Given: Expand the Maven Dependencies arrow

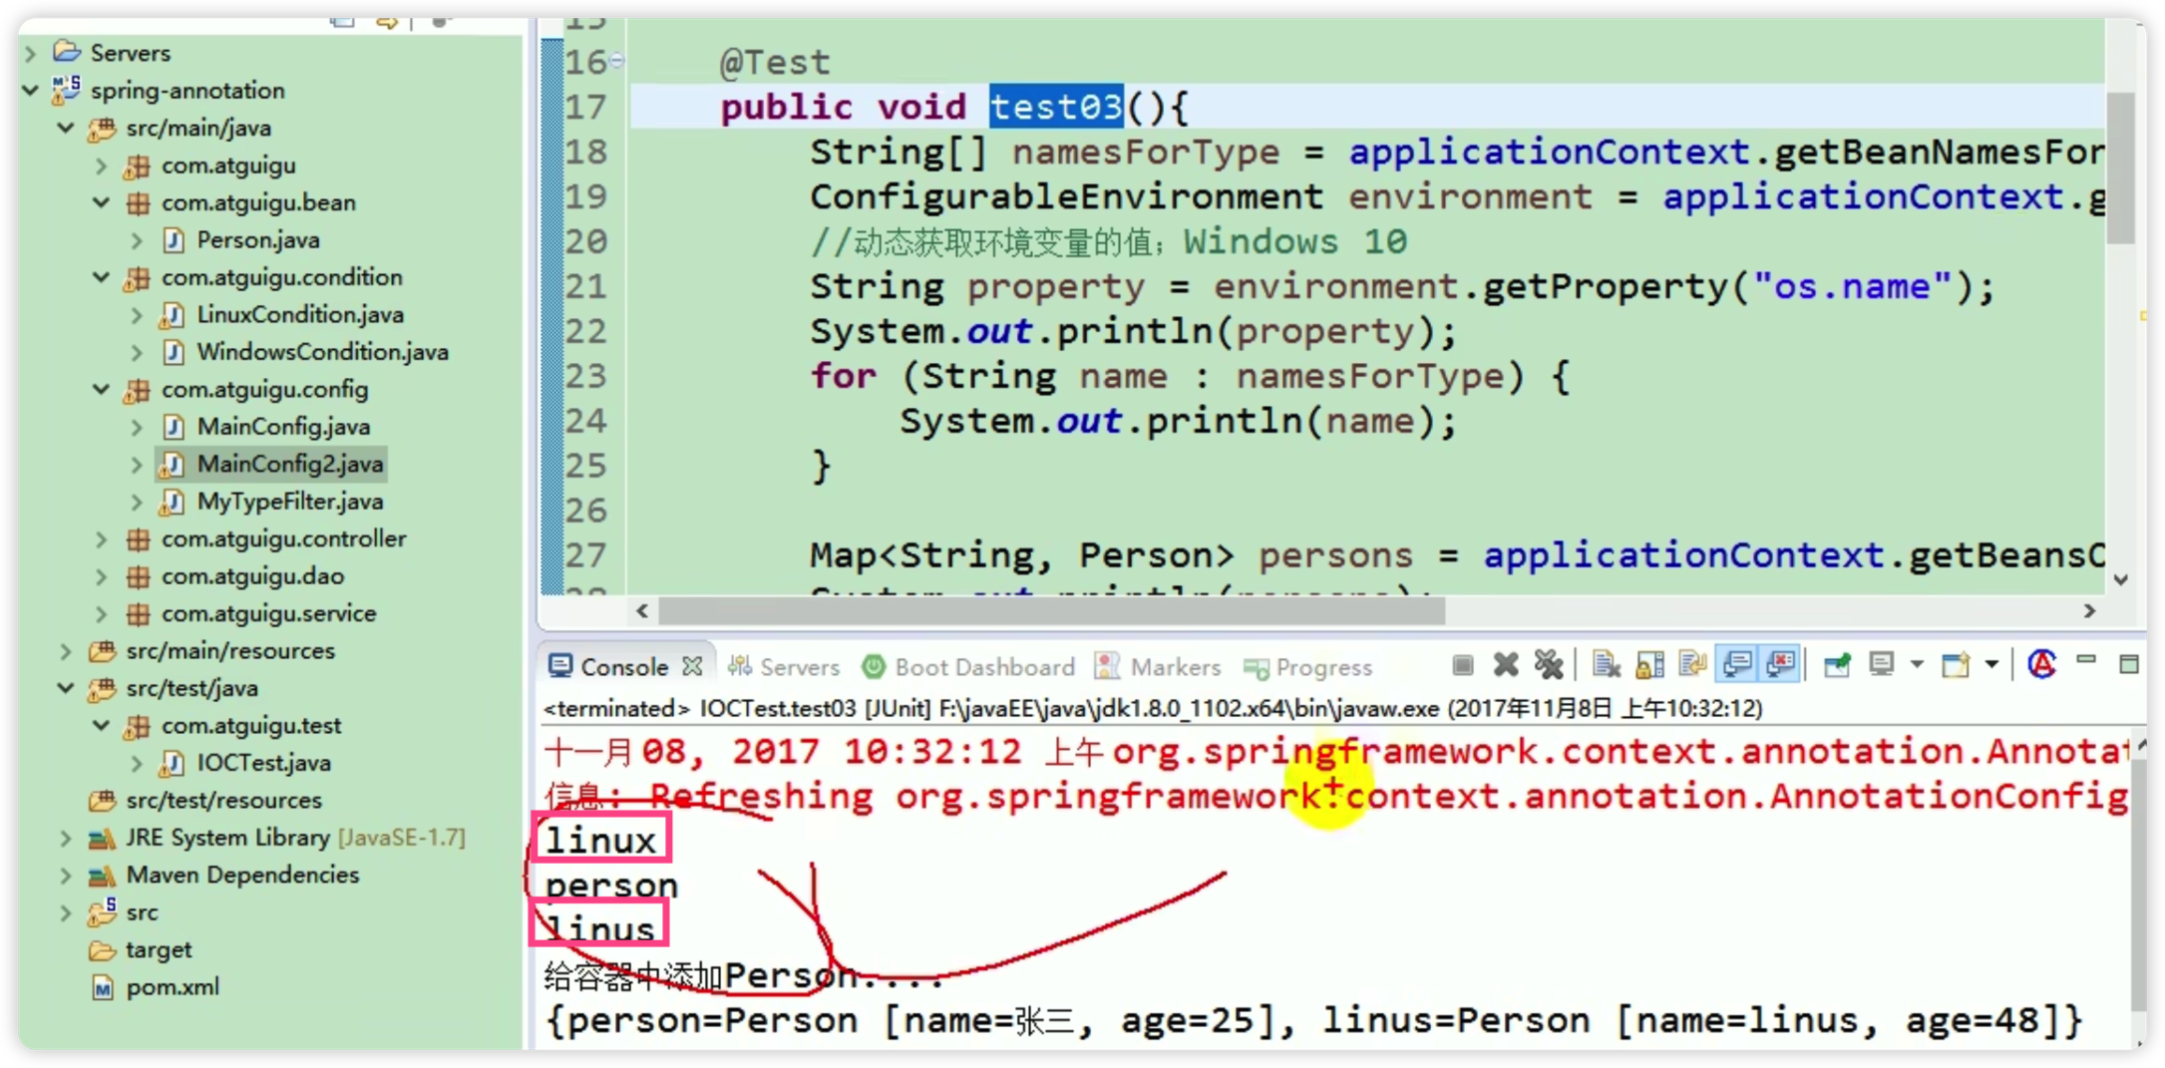Looking at the screenshot, I should 66,876.
